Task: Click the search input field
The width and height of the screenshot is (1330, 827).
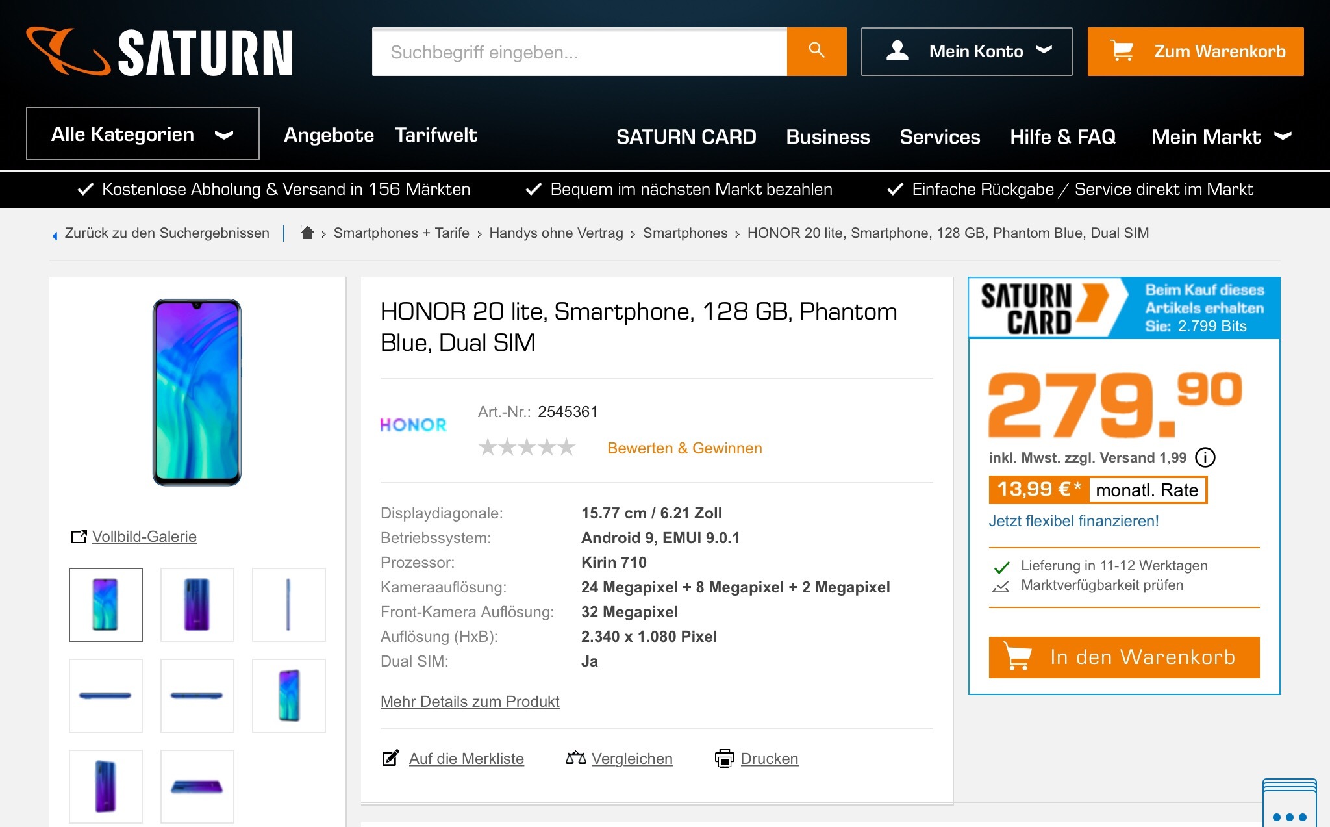Action: coord(579,51)
